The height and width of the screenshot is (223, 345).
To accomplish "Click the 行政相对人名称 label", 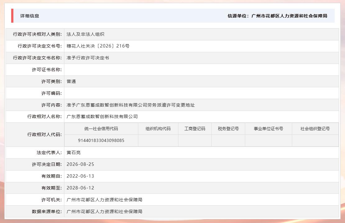I will coord(44,116).
